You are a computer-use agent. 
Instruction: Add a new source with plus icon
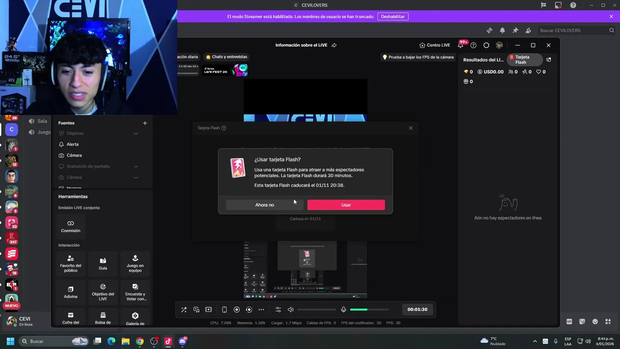tap(145, 123)
